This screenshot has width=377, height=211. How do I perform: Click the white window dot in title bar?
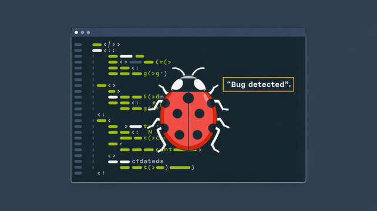pyautogui.click(x=76, y=32)
